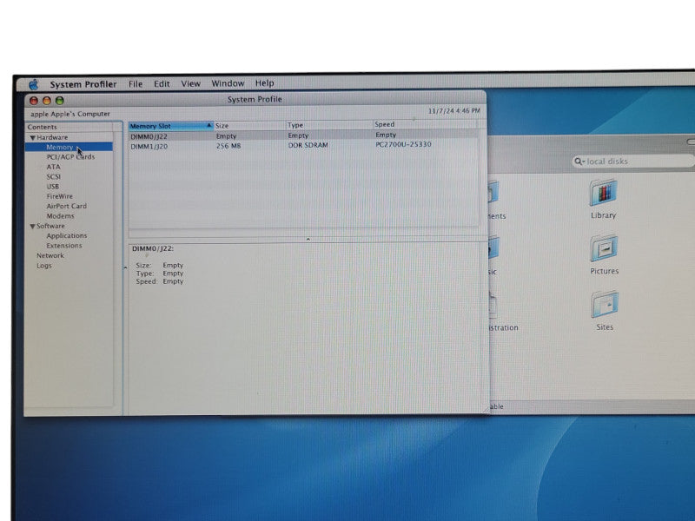Open the View menu
Image resolution: width=695 pixels, height=521 pixels.
coord(190,83)
